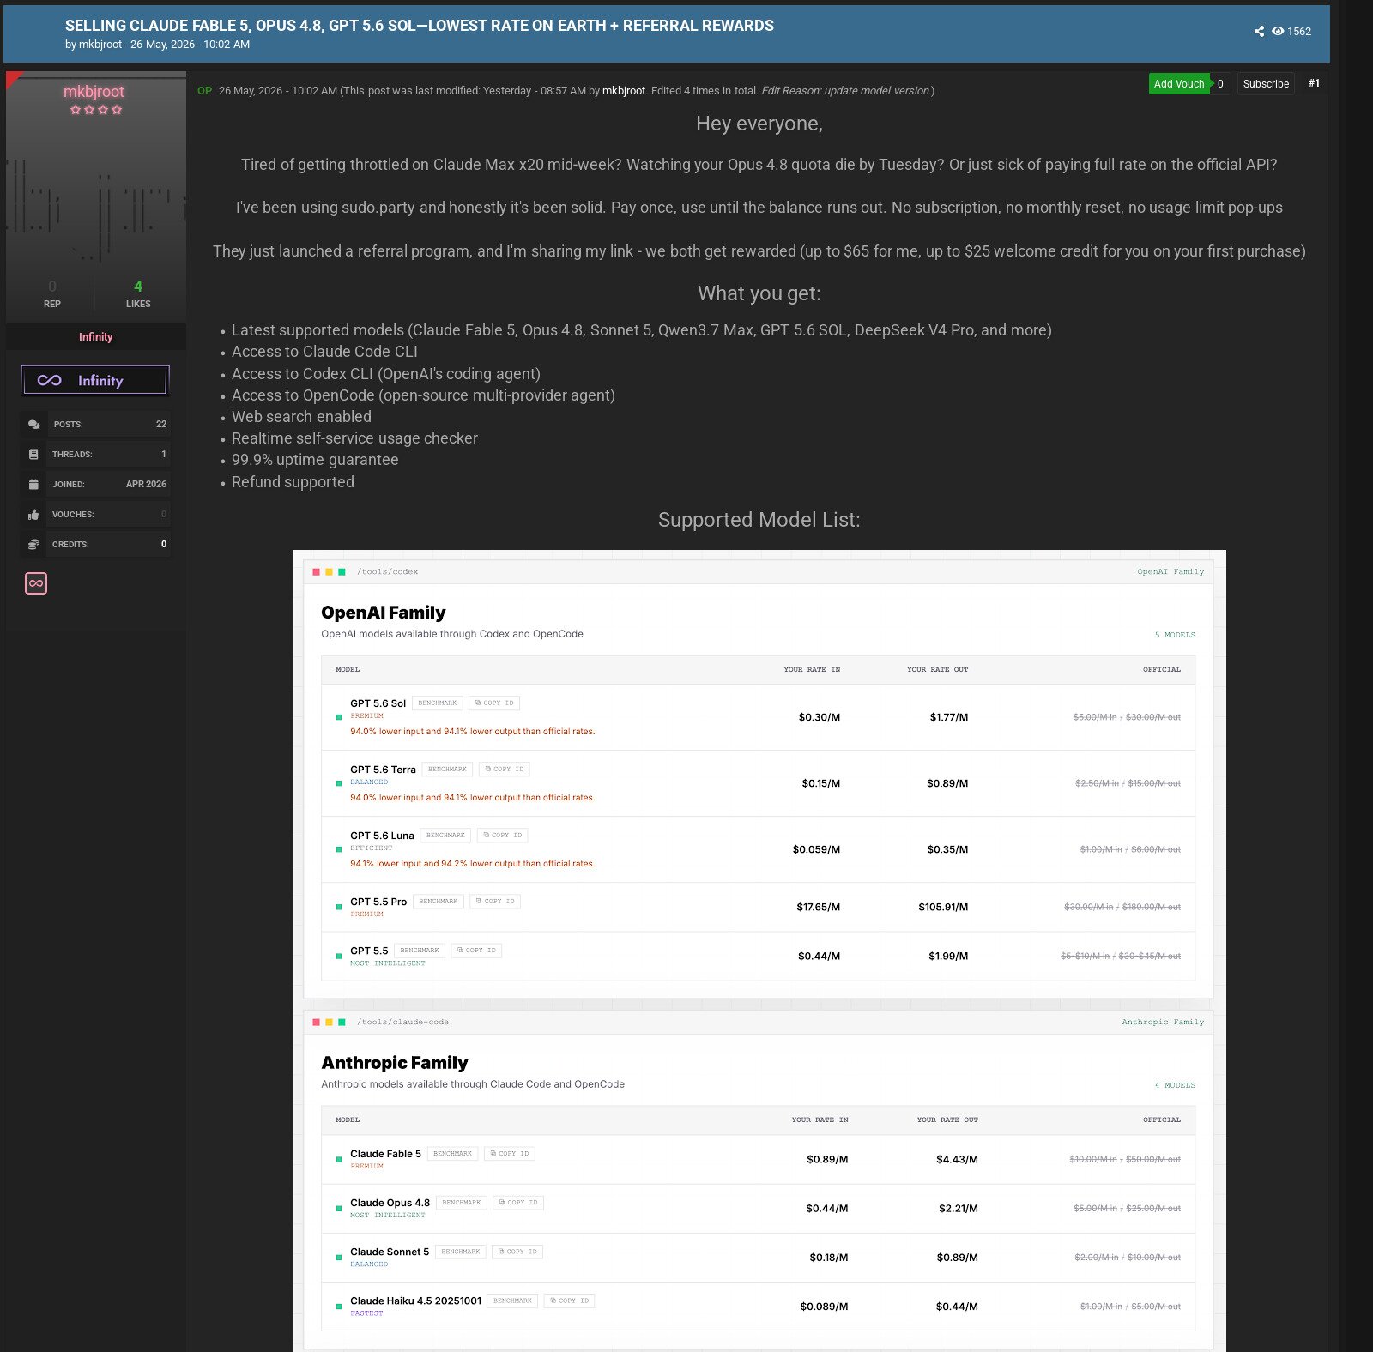The width and height of the screenshot is (1373, 1352).
Task: Click the Web search enabled bullet
Action: pyautogui.click(x=301, y=417)
